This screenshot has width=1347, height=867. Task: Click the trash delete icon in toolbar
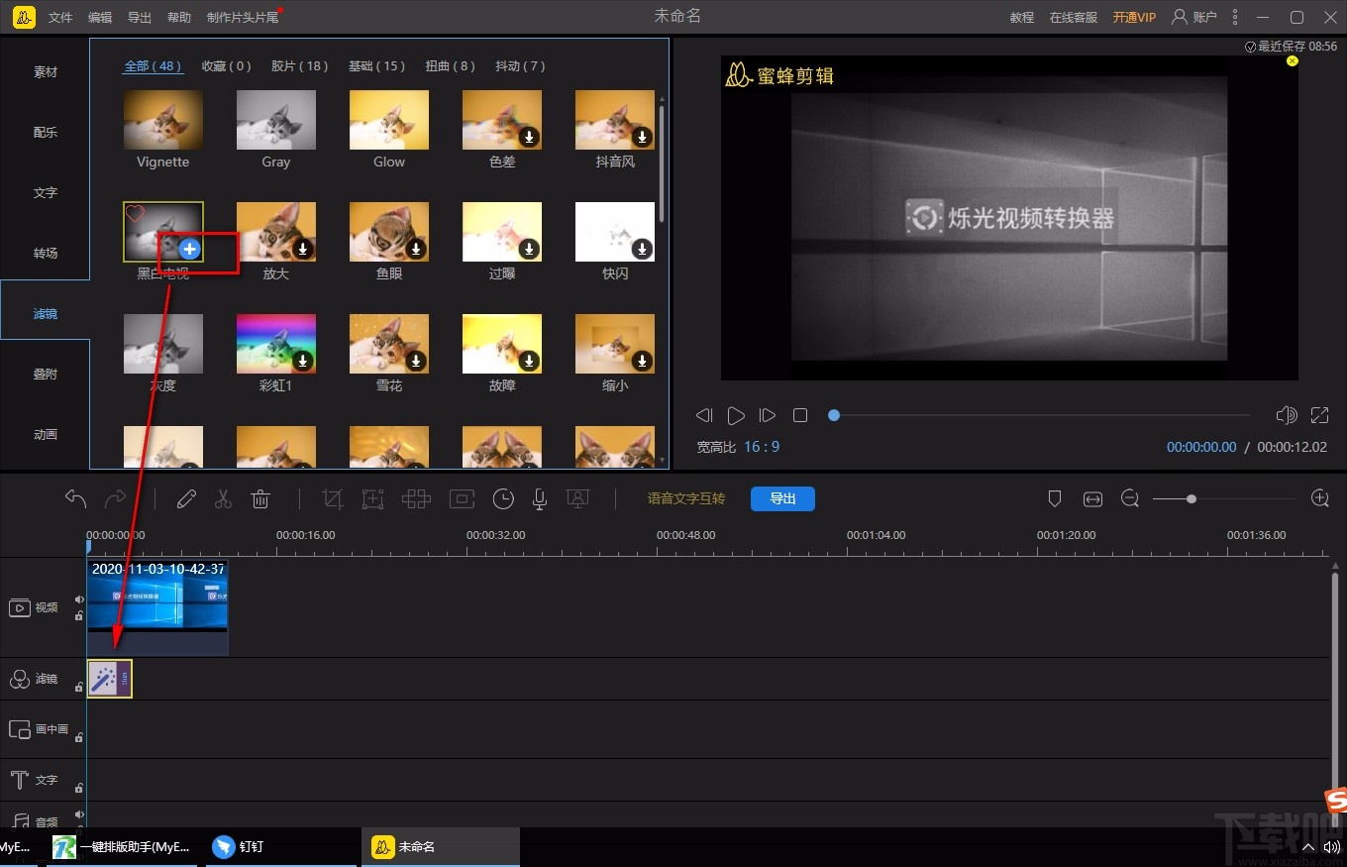tap(260, 498)
